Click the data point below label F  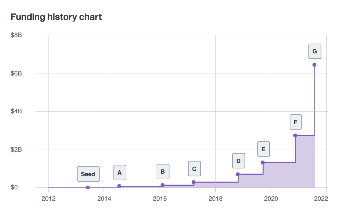[295, 135]
